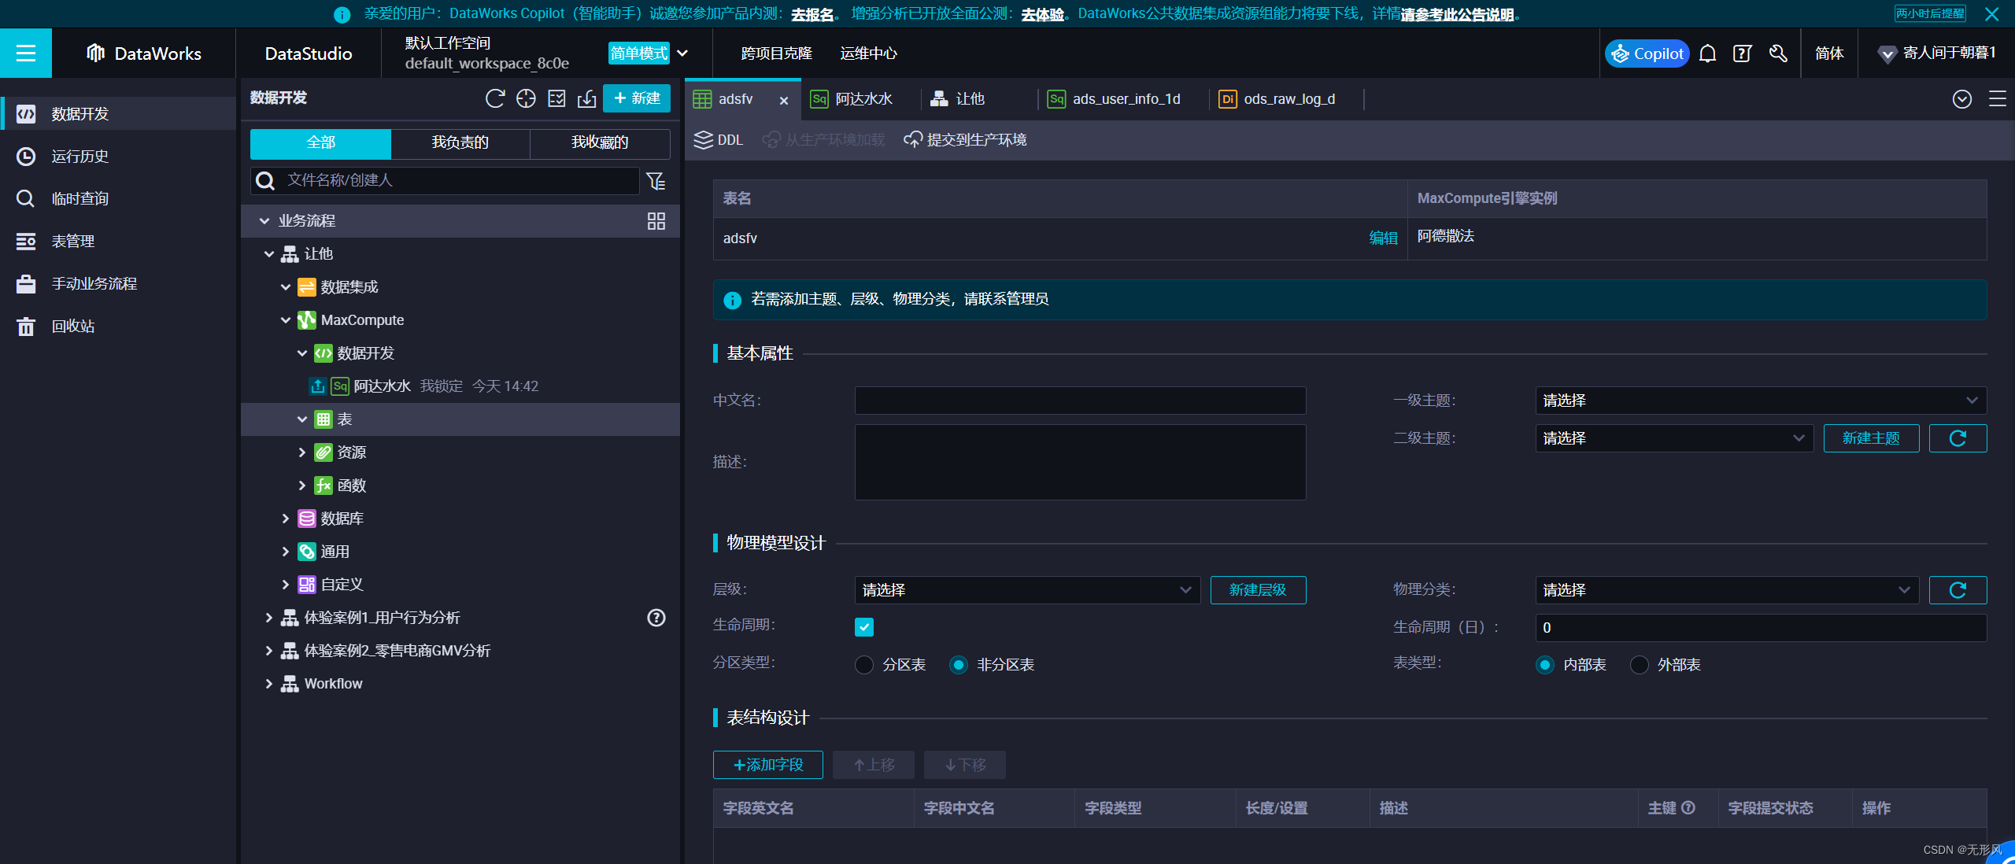Open the 业务流程 grid view icon
Image resolution: width=2015 pixels, height=864 pixels.
tap(656, 221)
